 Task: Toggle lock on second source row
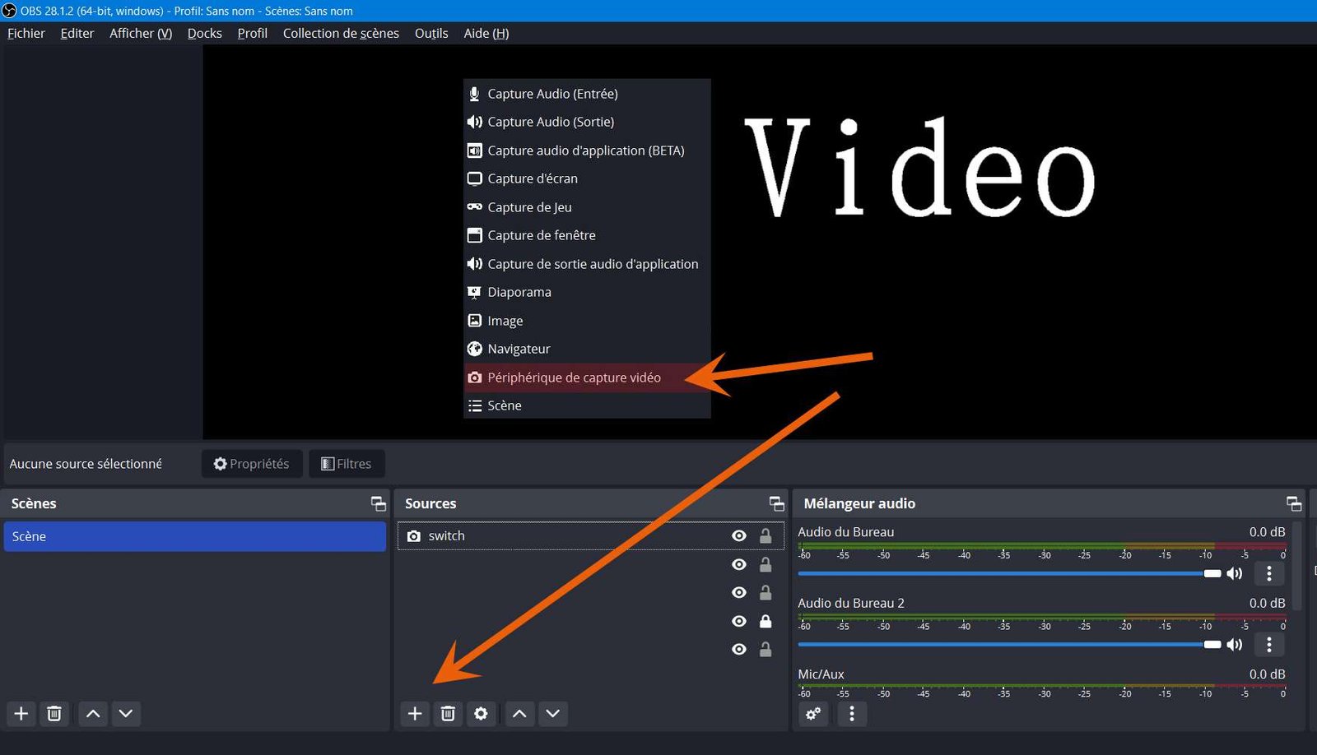coord(766,564)
